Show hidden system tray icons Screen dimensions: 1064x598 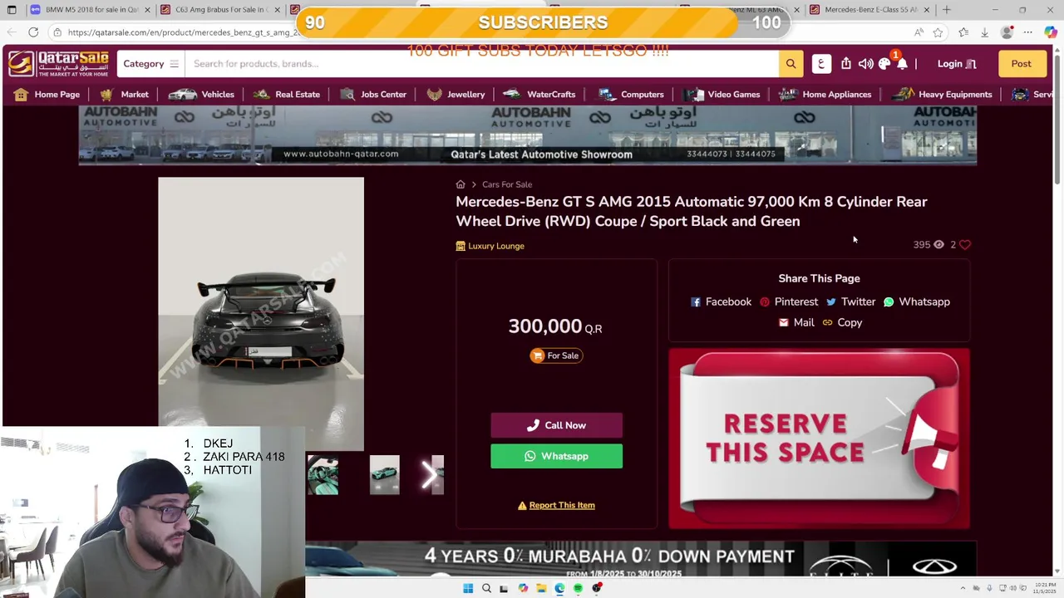click(963, 588)
